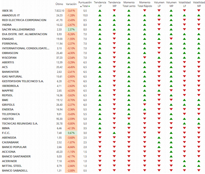Viewport: 205px width, 174px height.
Task: Click the Variación column header
Action: point(71,4)
